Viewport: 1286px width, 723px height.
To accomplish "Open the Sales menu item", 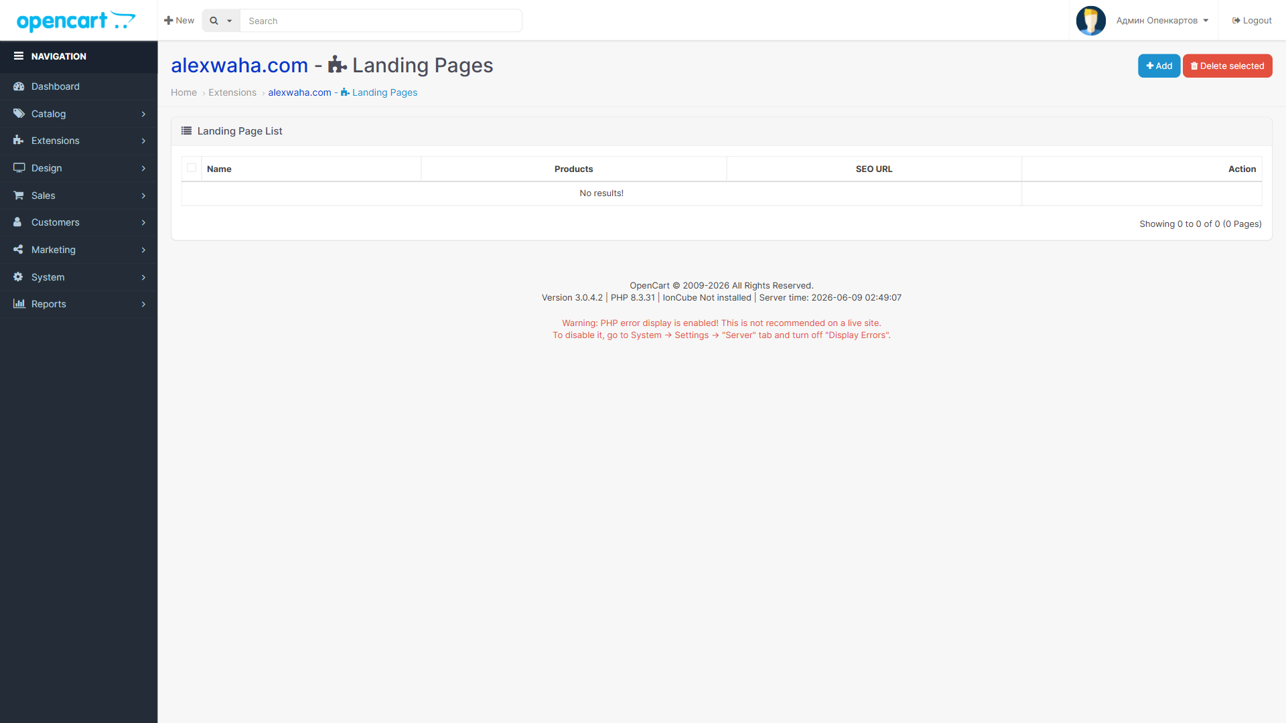I will (x=79, y=195).
